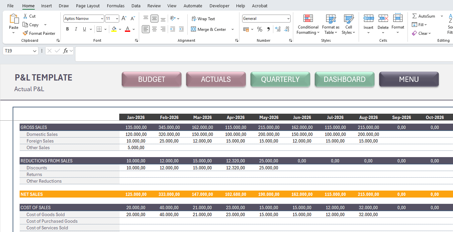Viewport: 453px width, 232px height.
Task: Apply the Comma style format
Action: point(268,29)
